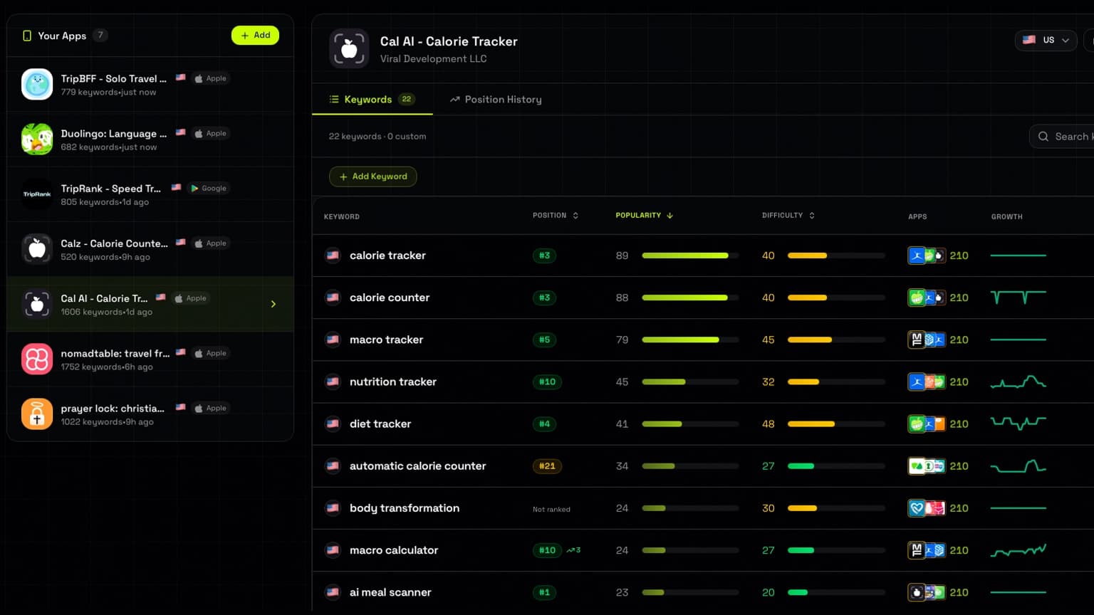
Task: Click the magnifier icon in Search field
Action: coord(1043,137)
